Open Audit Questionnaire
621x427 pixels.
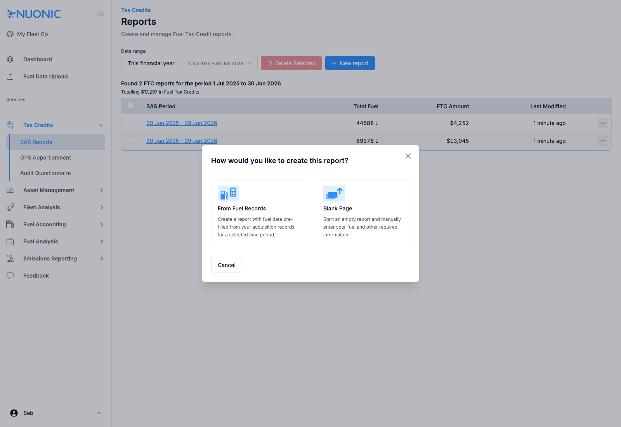(45, 173)
